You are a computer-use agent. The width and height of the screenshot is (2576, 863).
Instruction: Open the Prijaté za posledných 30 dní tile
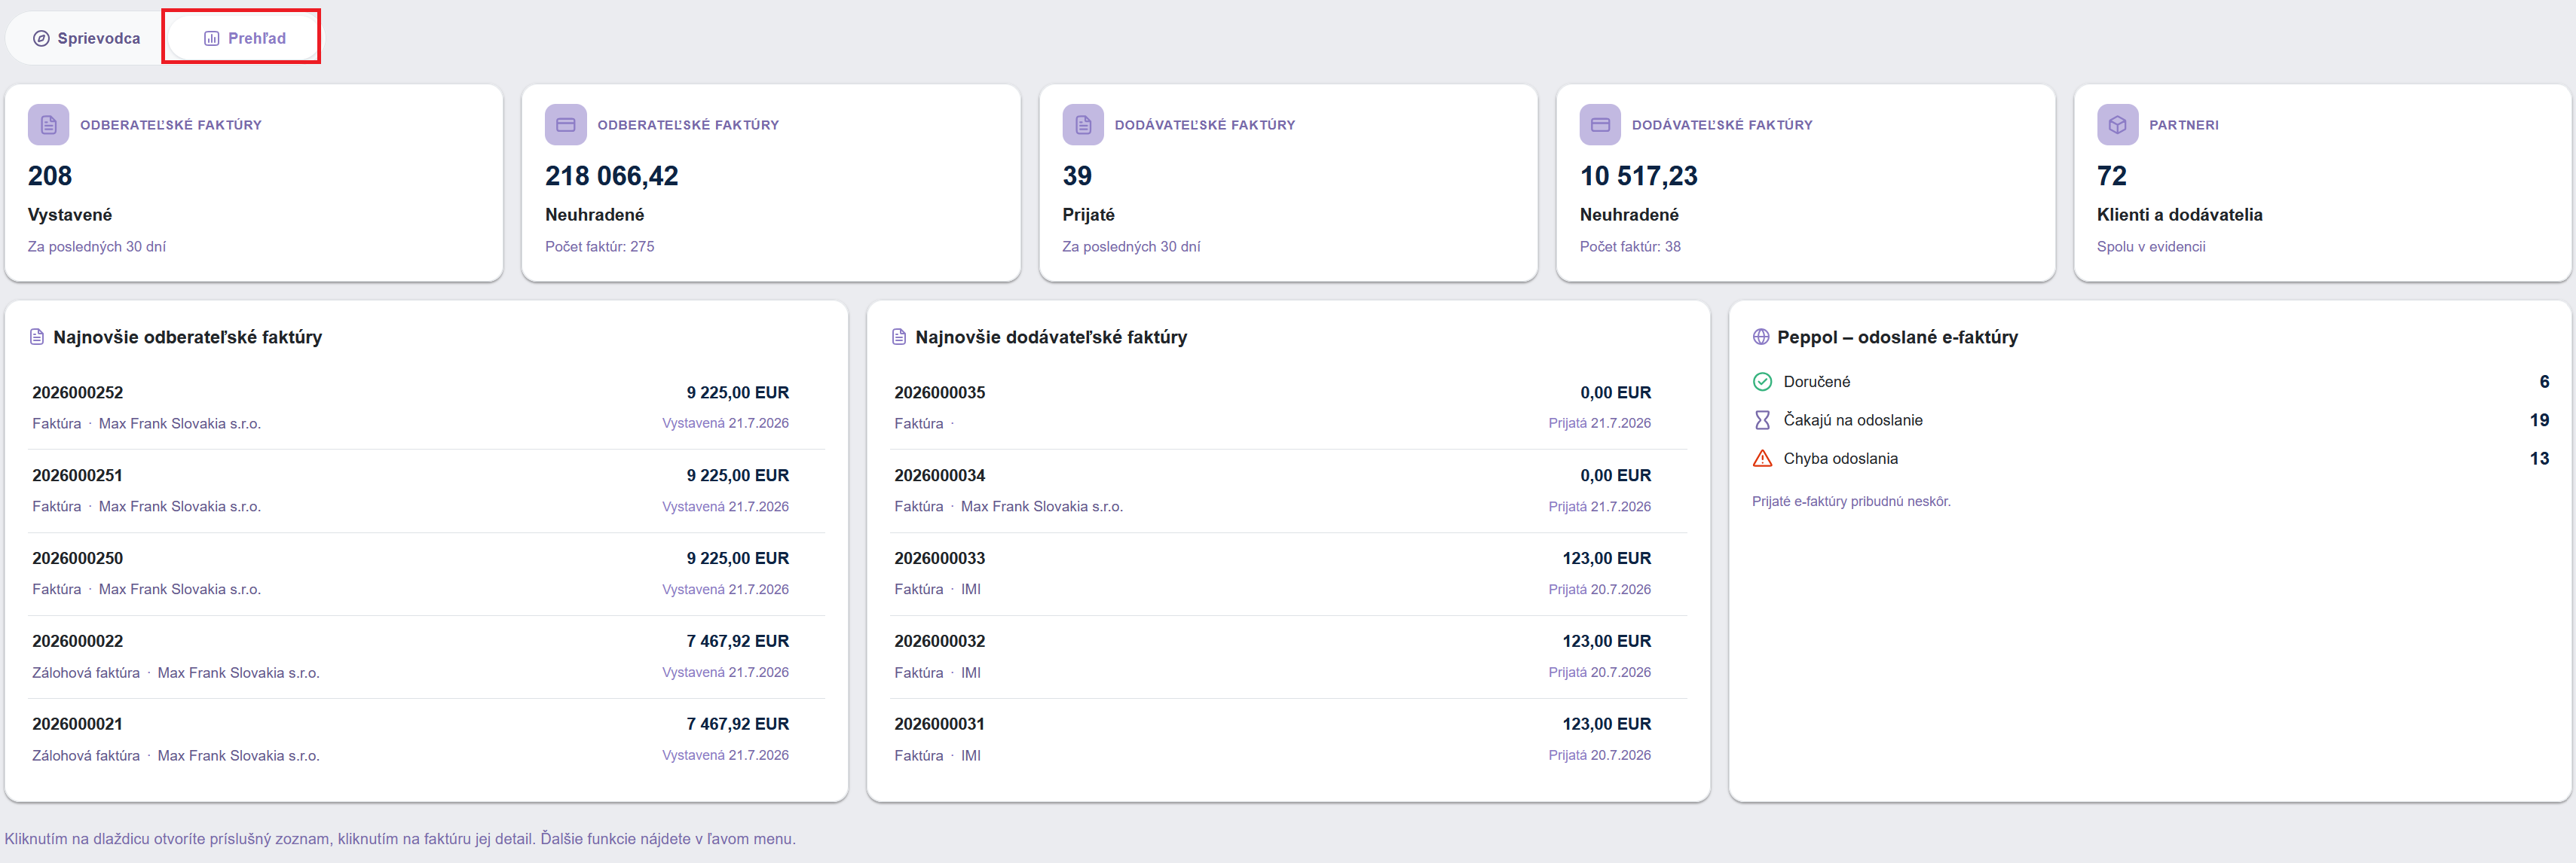[1288, 183]
